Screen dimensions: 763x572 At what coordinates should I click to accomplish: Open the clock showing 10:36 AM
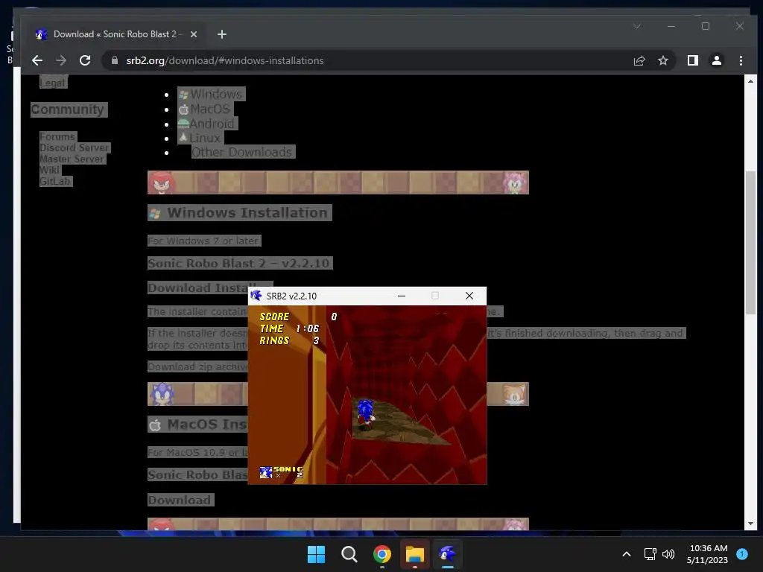tap(708, 554)
